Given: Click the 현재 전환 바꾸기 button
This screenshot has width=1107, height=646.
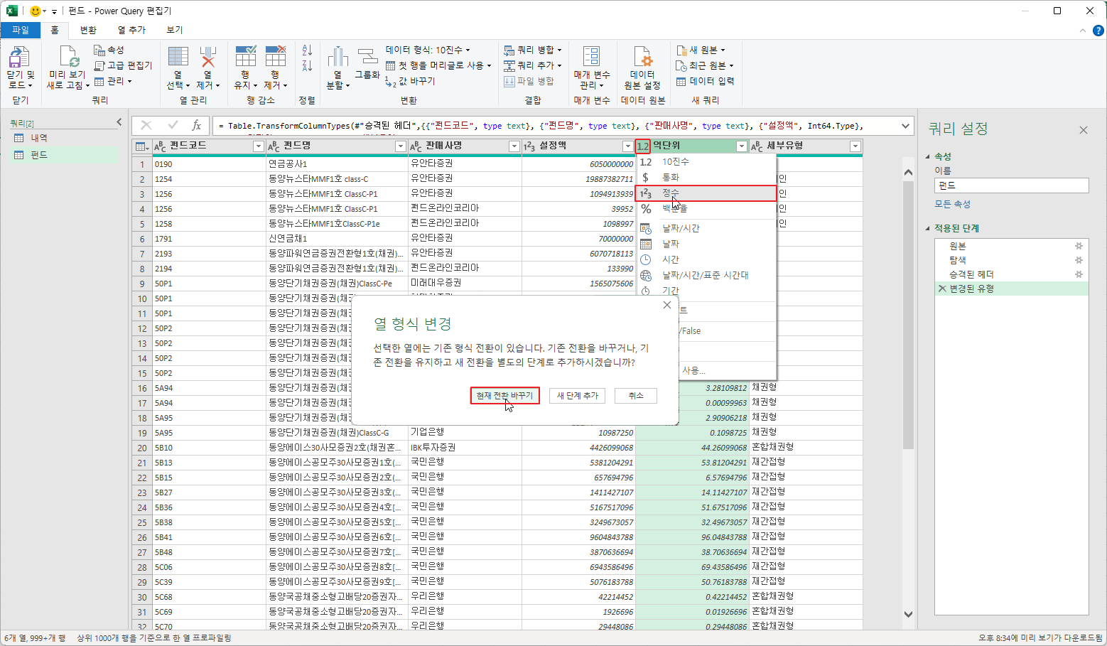Looking at the screenshot, I should (504, 396).
